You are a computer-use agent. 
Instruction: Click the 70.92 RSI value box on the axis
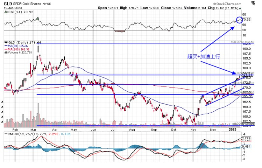coord(246,19)
